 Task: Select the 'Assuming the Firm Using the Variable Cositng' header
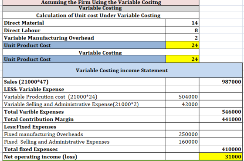[x=101, y=3]
